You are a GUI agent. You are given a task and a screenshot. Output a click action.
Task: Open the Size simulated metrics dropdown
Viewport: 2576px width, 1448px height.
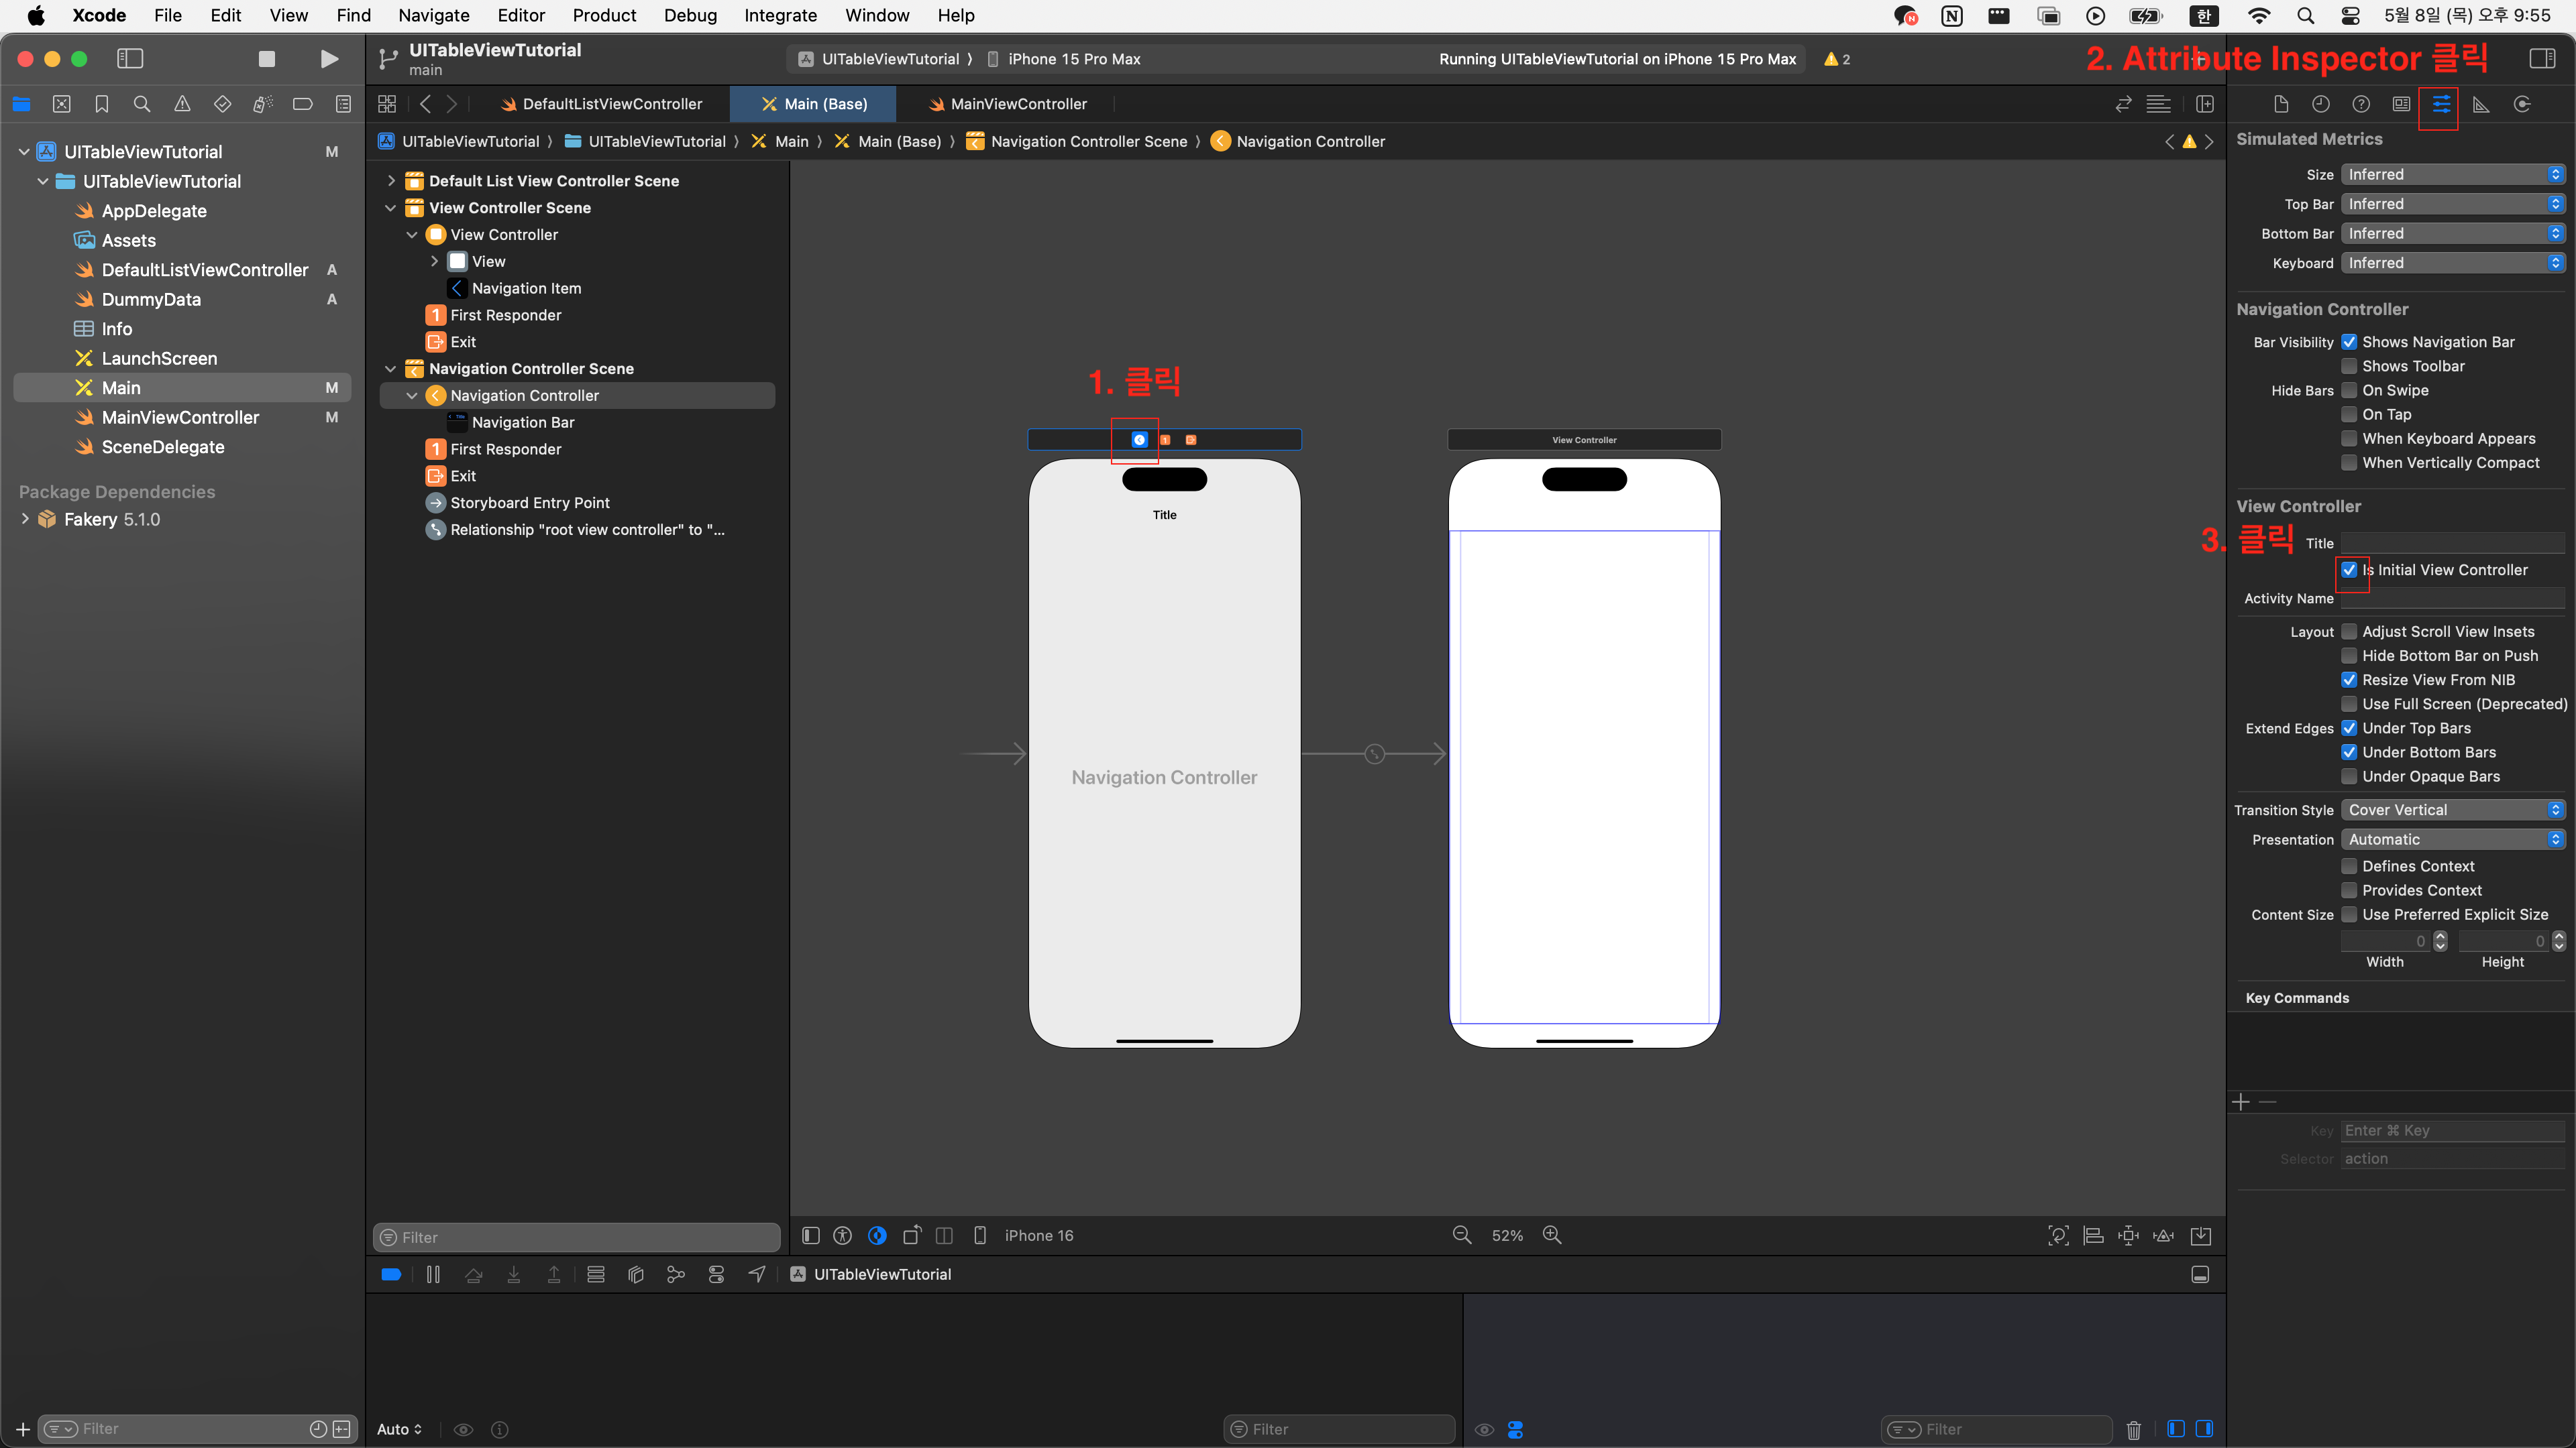[x=2453, y=174]
